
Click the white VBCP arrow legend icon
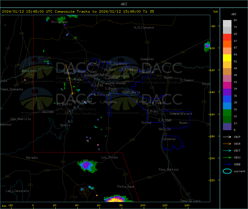click(x=227, y=137)
